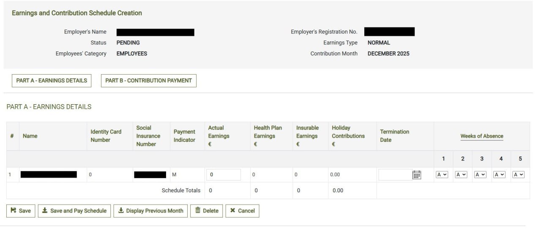Switch to Part B - Contribution Payment tab
Viewport: 541px width, 232px height.
click(x=148, y=81)
